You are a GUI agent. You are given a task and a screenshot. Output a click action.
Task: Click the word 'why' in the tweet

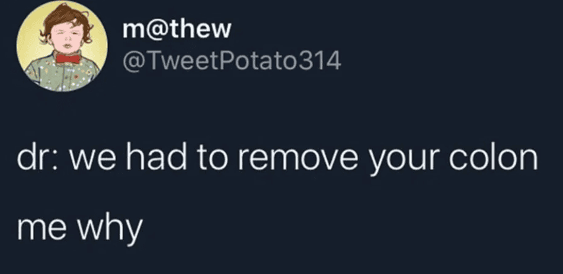(x=110, y=230)
